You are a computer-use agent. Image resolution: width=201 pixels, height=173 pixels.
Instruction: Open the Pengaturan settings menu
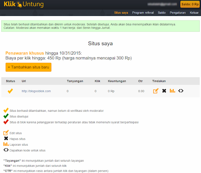point(178,13)
